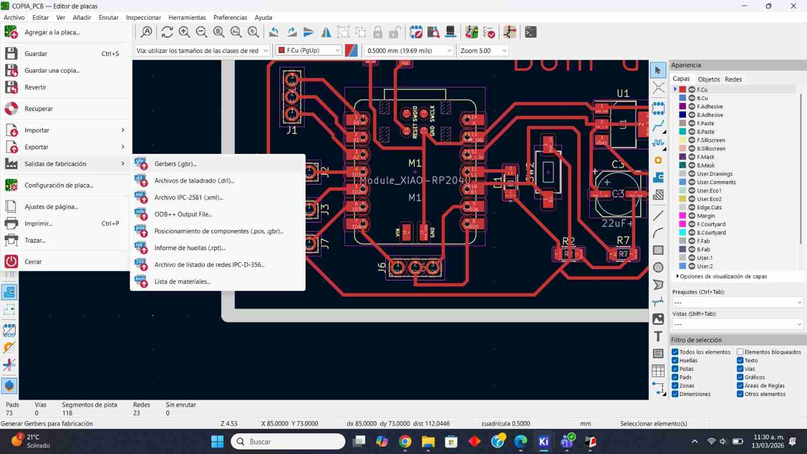This screenshot has width=807, height=454.
Task: Open the Inspeccionar menu
Action: pyautogui.click(x=143, y=17)
